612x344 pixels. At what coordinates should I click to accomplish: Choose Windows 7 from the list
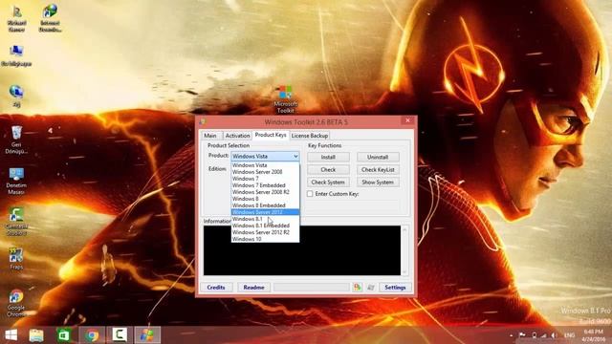266,179
